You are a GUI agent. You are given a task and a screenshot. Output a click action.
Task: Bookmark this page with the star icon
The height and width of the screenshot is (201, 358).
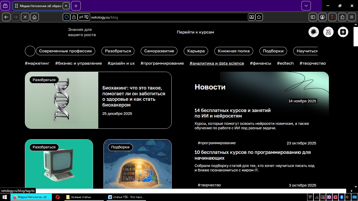click(x=259, y=17)
